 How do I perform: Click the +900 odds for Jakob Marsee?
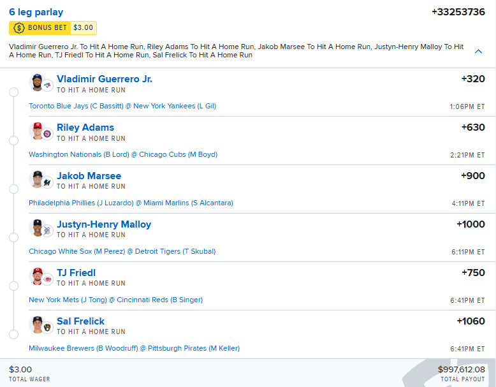pos(473,175)
